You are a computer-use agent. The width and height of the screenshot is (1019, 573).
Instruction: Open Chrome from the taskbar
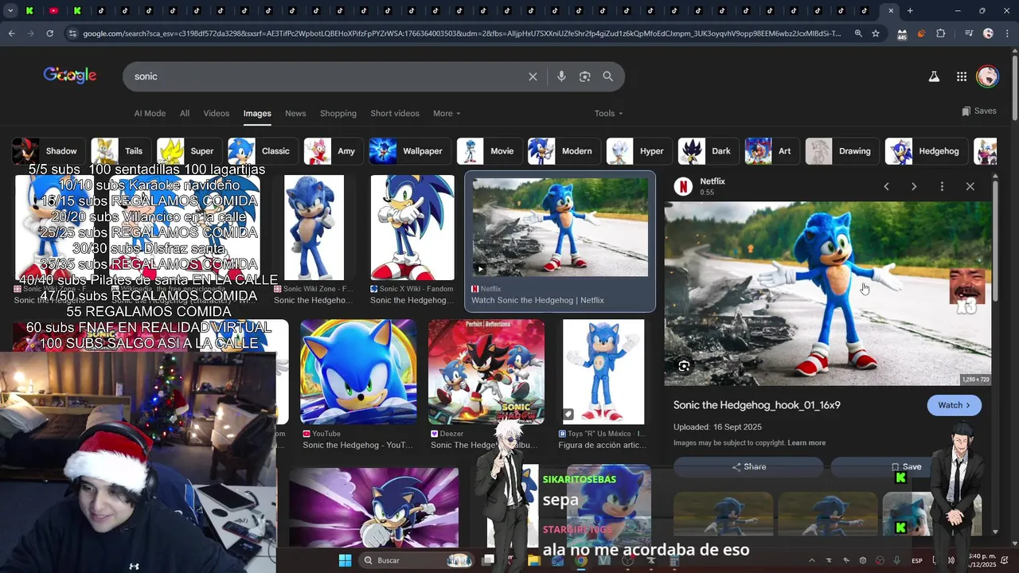[x=581, y=560]
